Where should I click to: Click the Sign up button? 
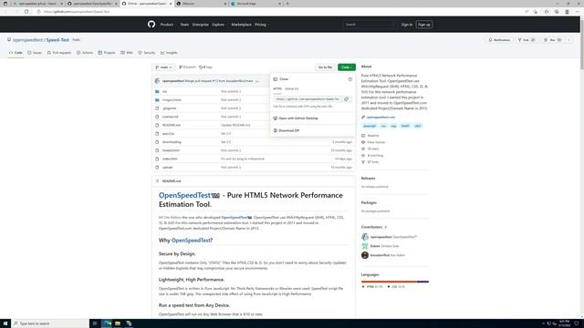pyautogui.click(x=423, y=25)
